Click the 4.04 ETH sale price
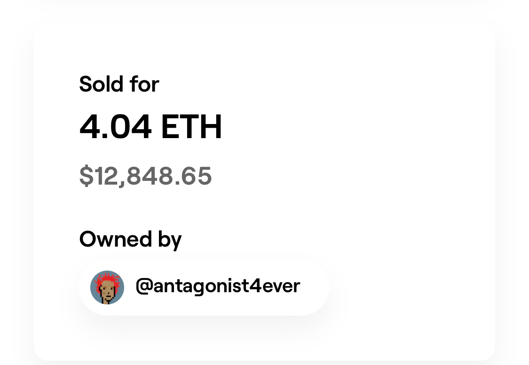Viewport: 529px width, 365px height. coord(150,127)
